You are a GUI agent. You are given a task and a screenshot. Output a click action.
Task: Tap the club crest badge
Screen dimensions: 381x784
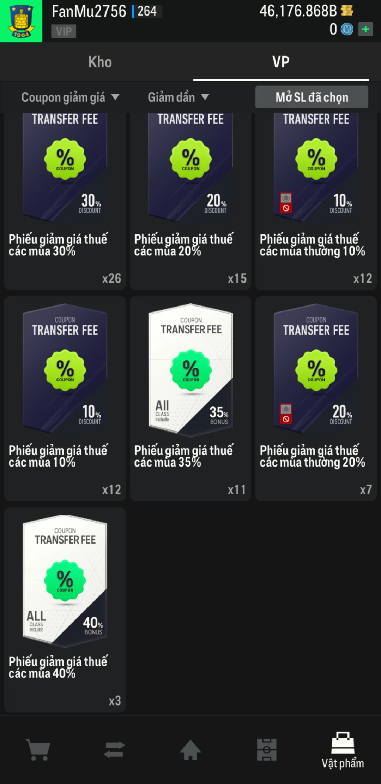(21, 21)
